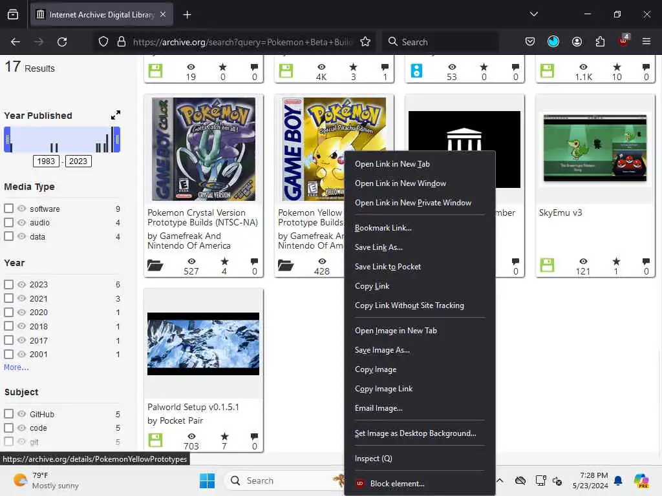Open Pokemon Crystal Version Prototype Builds link

tap(202, 218)
